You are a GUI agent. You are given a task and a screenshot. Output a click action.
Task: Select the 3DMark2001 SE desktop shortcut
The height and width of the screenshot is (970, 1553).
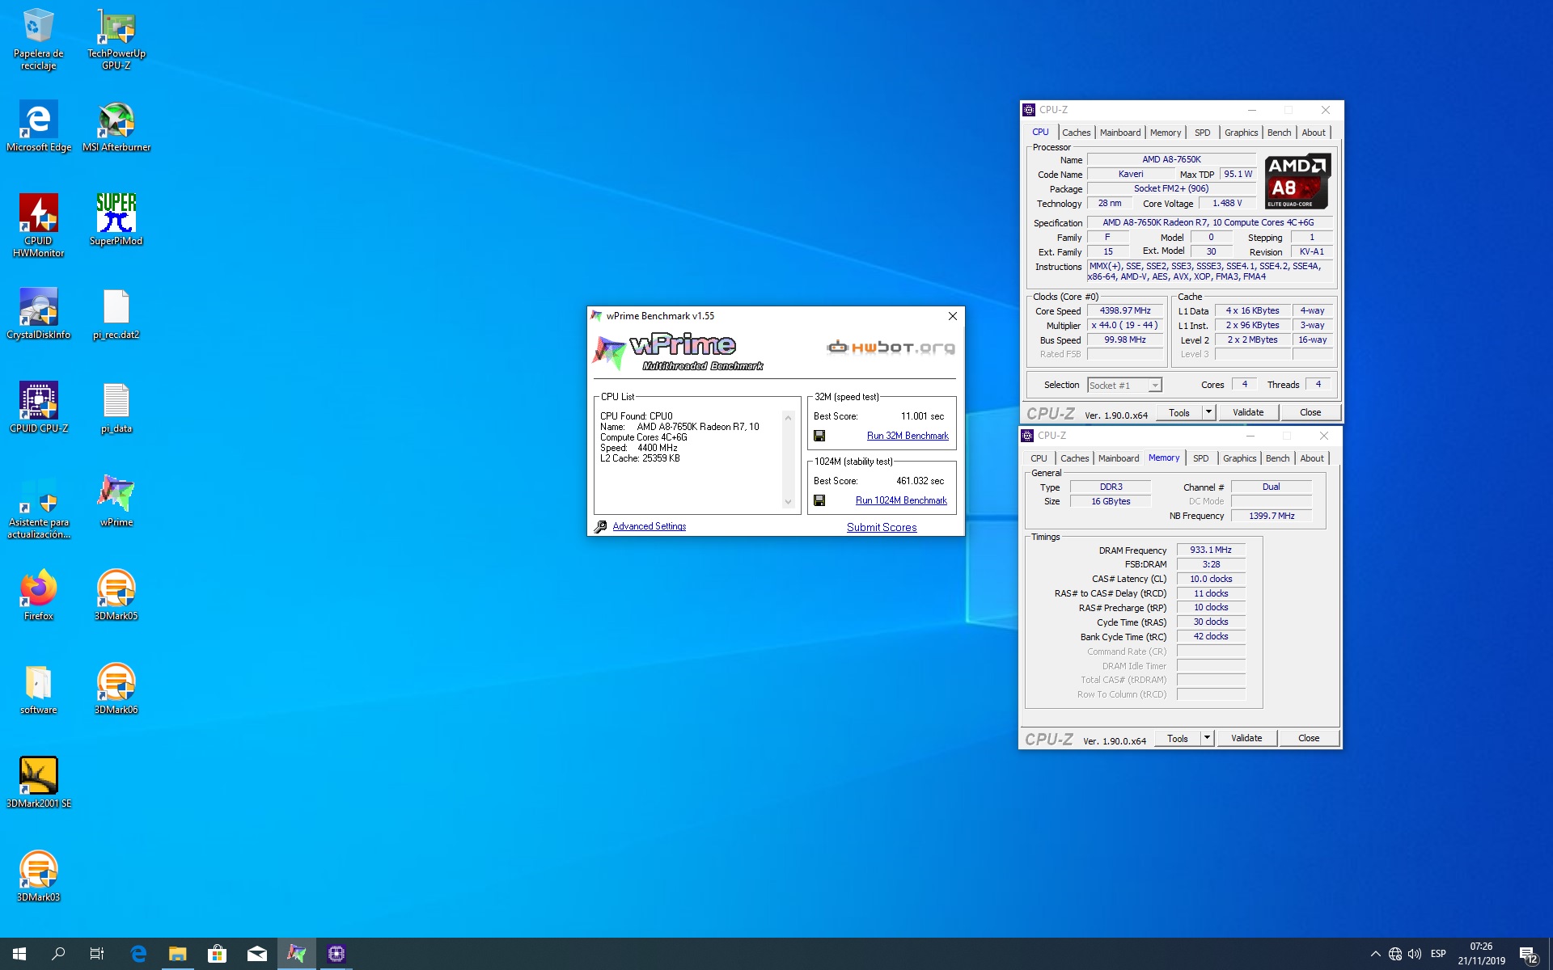(38, 782)
